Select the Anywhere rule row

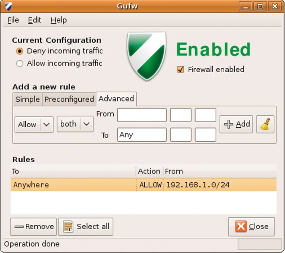(x=144, y=185)
